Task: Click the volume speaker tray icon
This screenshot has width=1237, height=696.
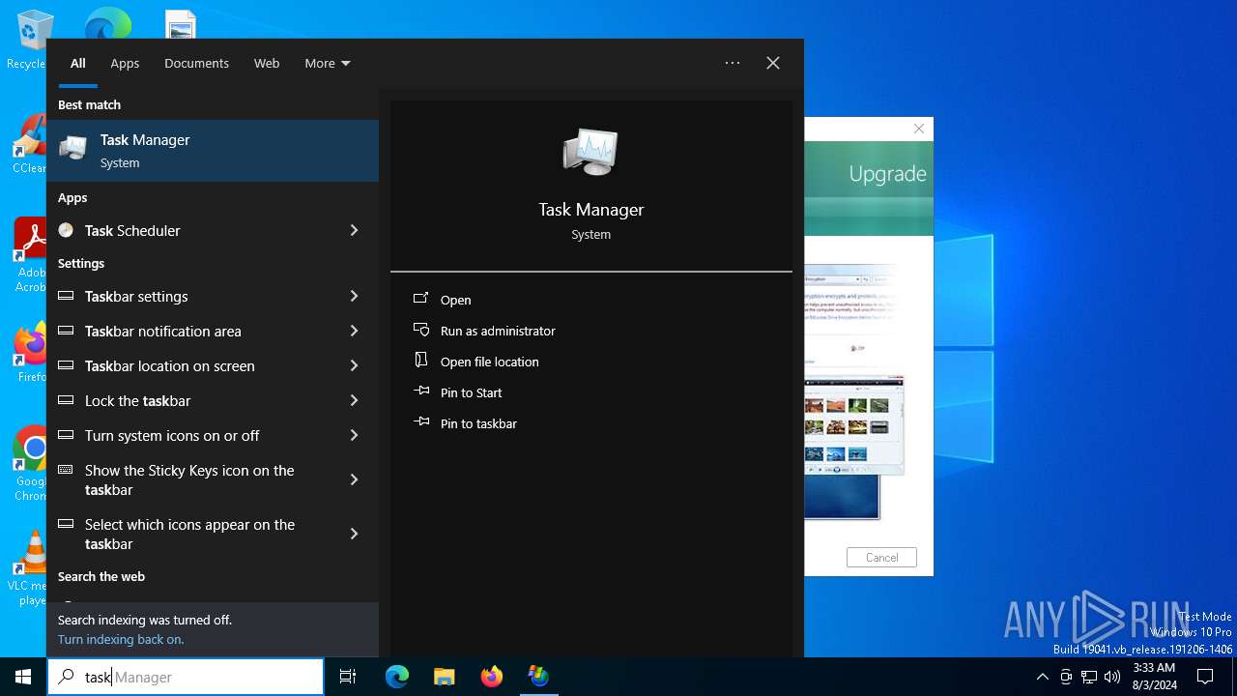Action: coord(1112,677)
